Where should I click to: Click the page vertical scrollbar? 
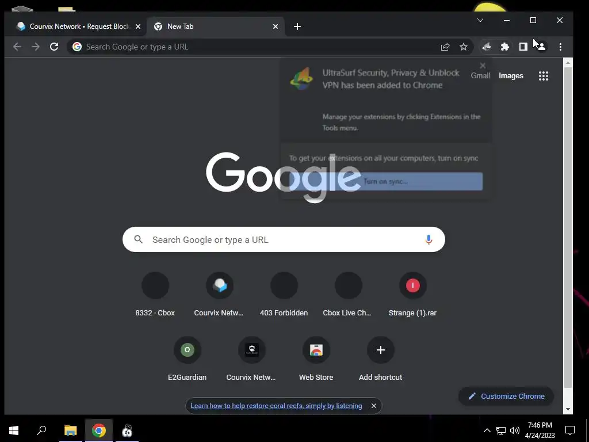pyautogui.click(x=568, y=227)
